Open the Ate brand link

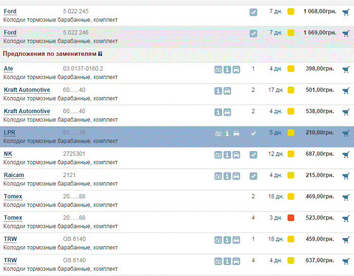pyautogui.click(x=9, y=69)
